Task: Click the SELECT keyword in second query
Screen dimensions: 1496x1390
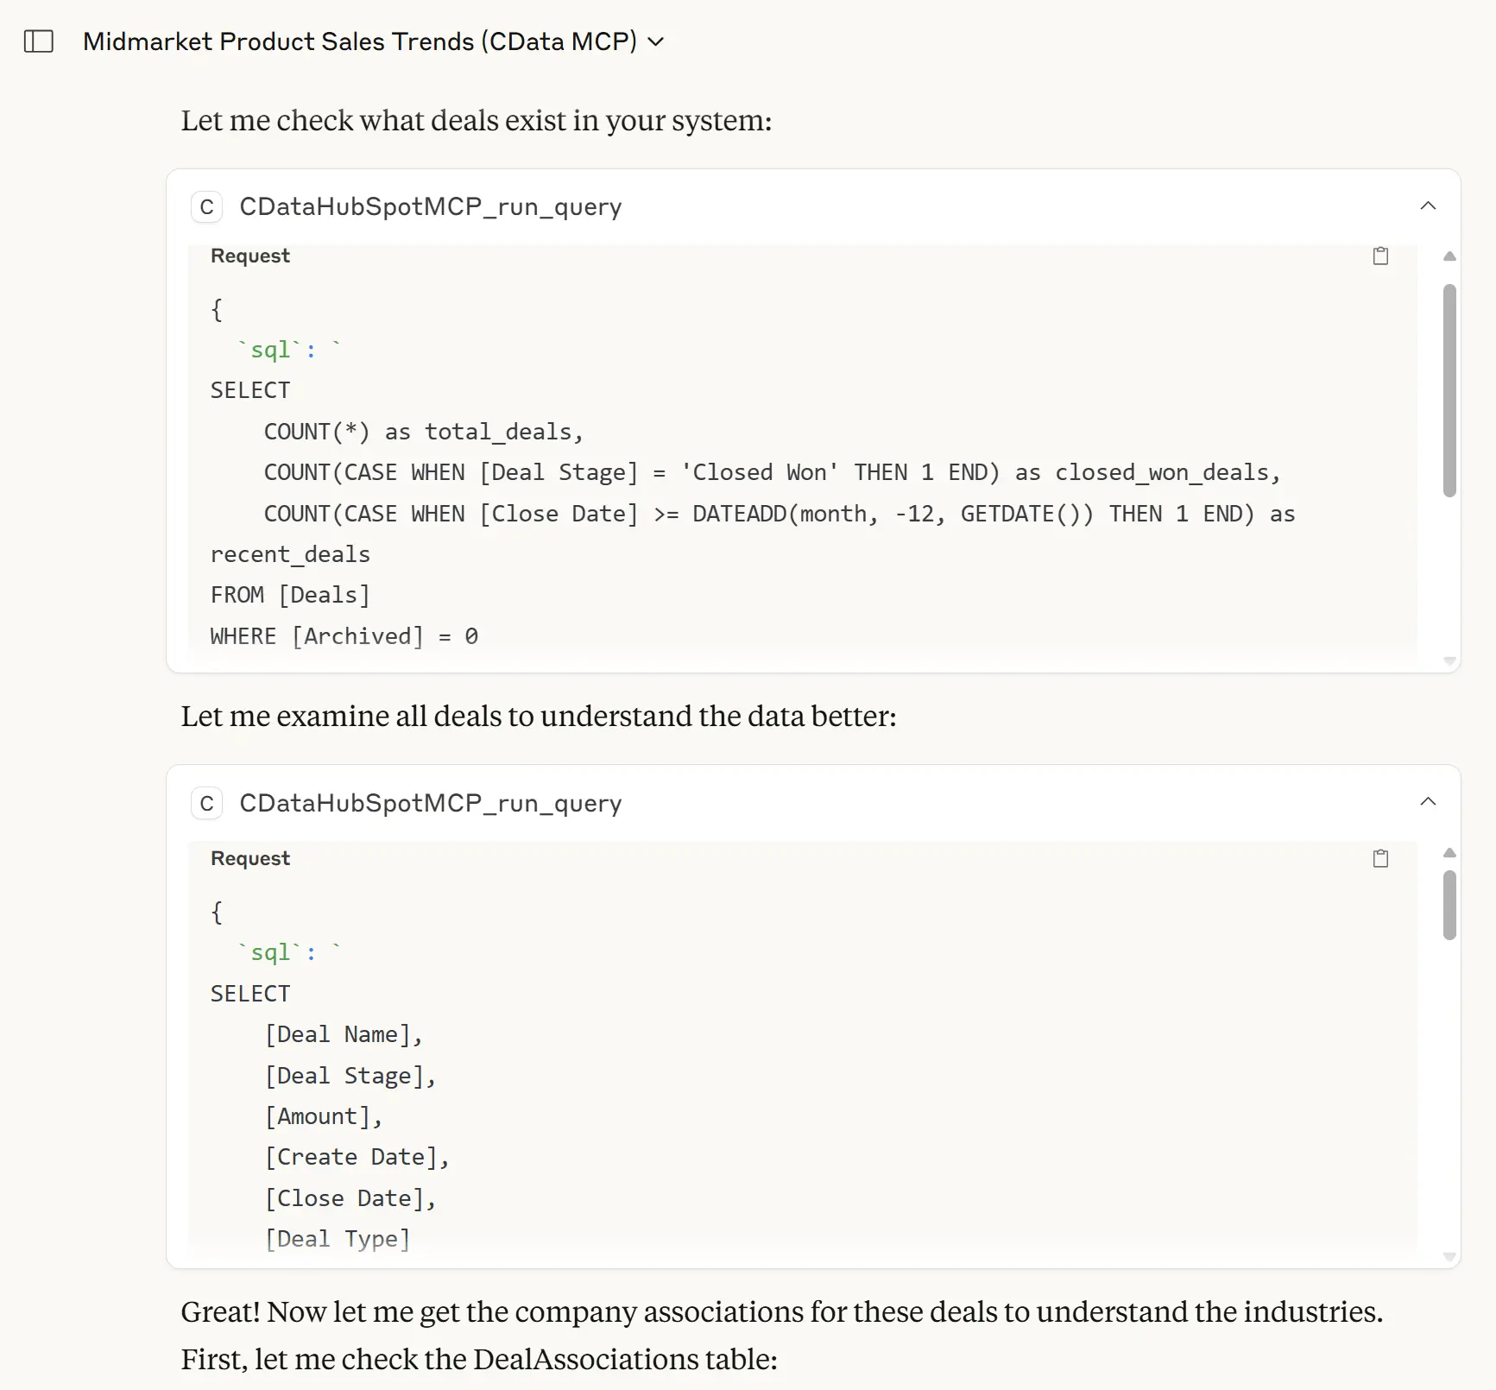Action: click(250, 993)
